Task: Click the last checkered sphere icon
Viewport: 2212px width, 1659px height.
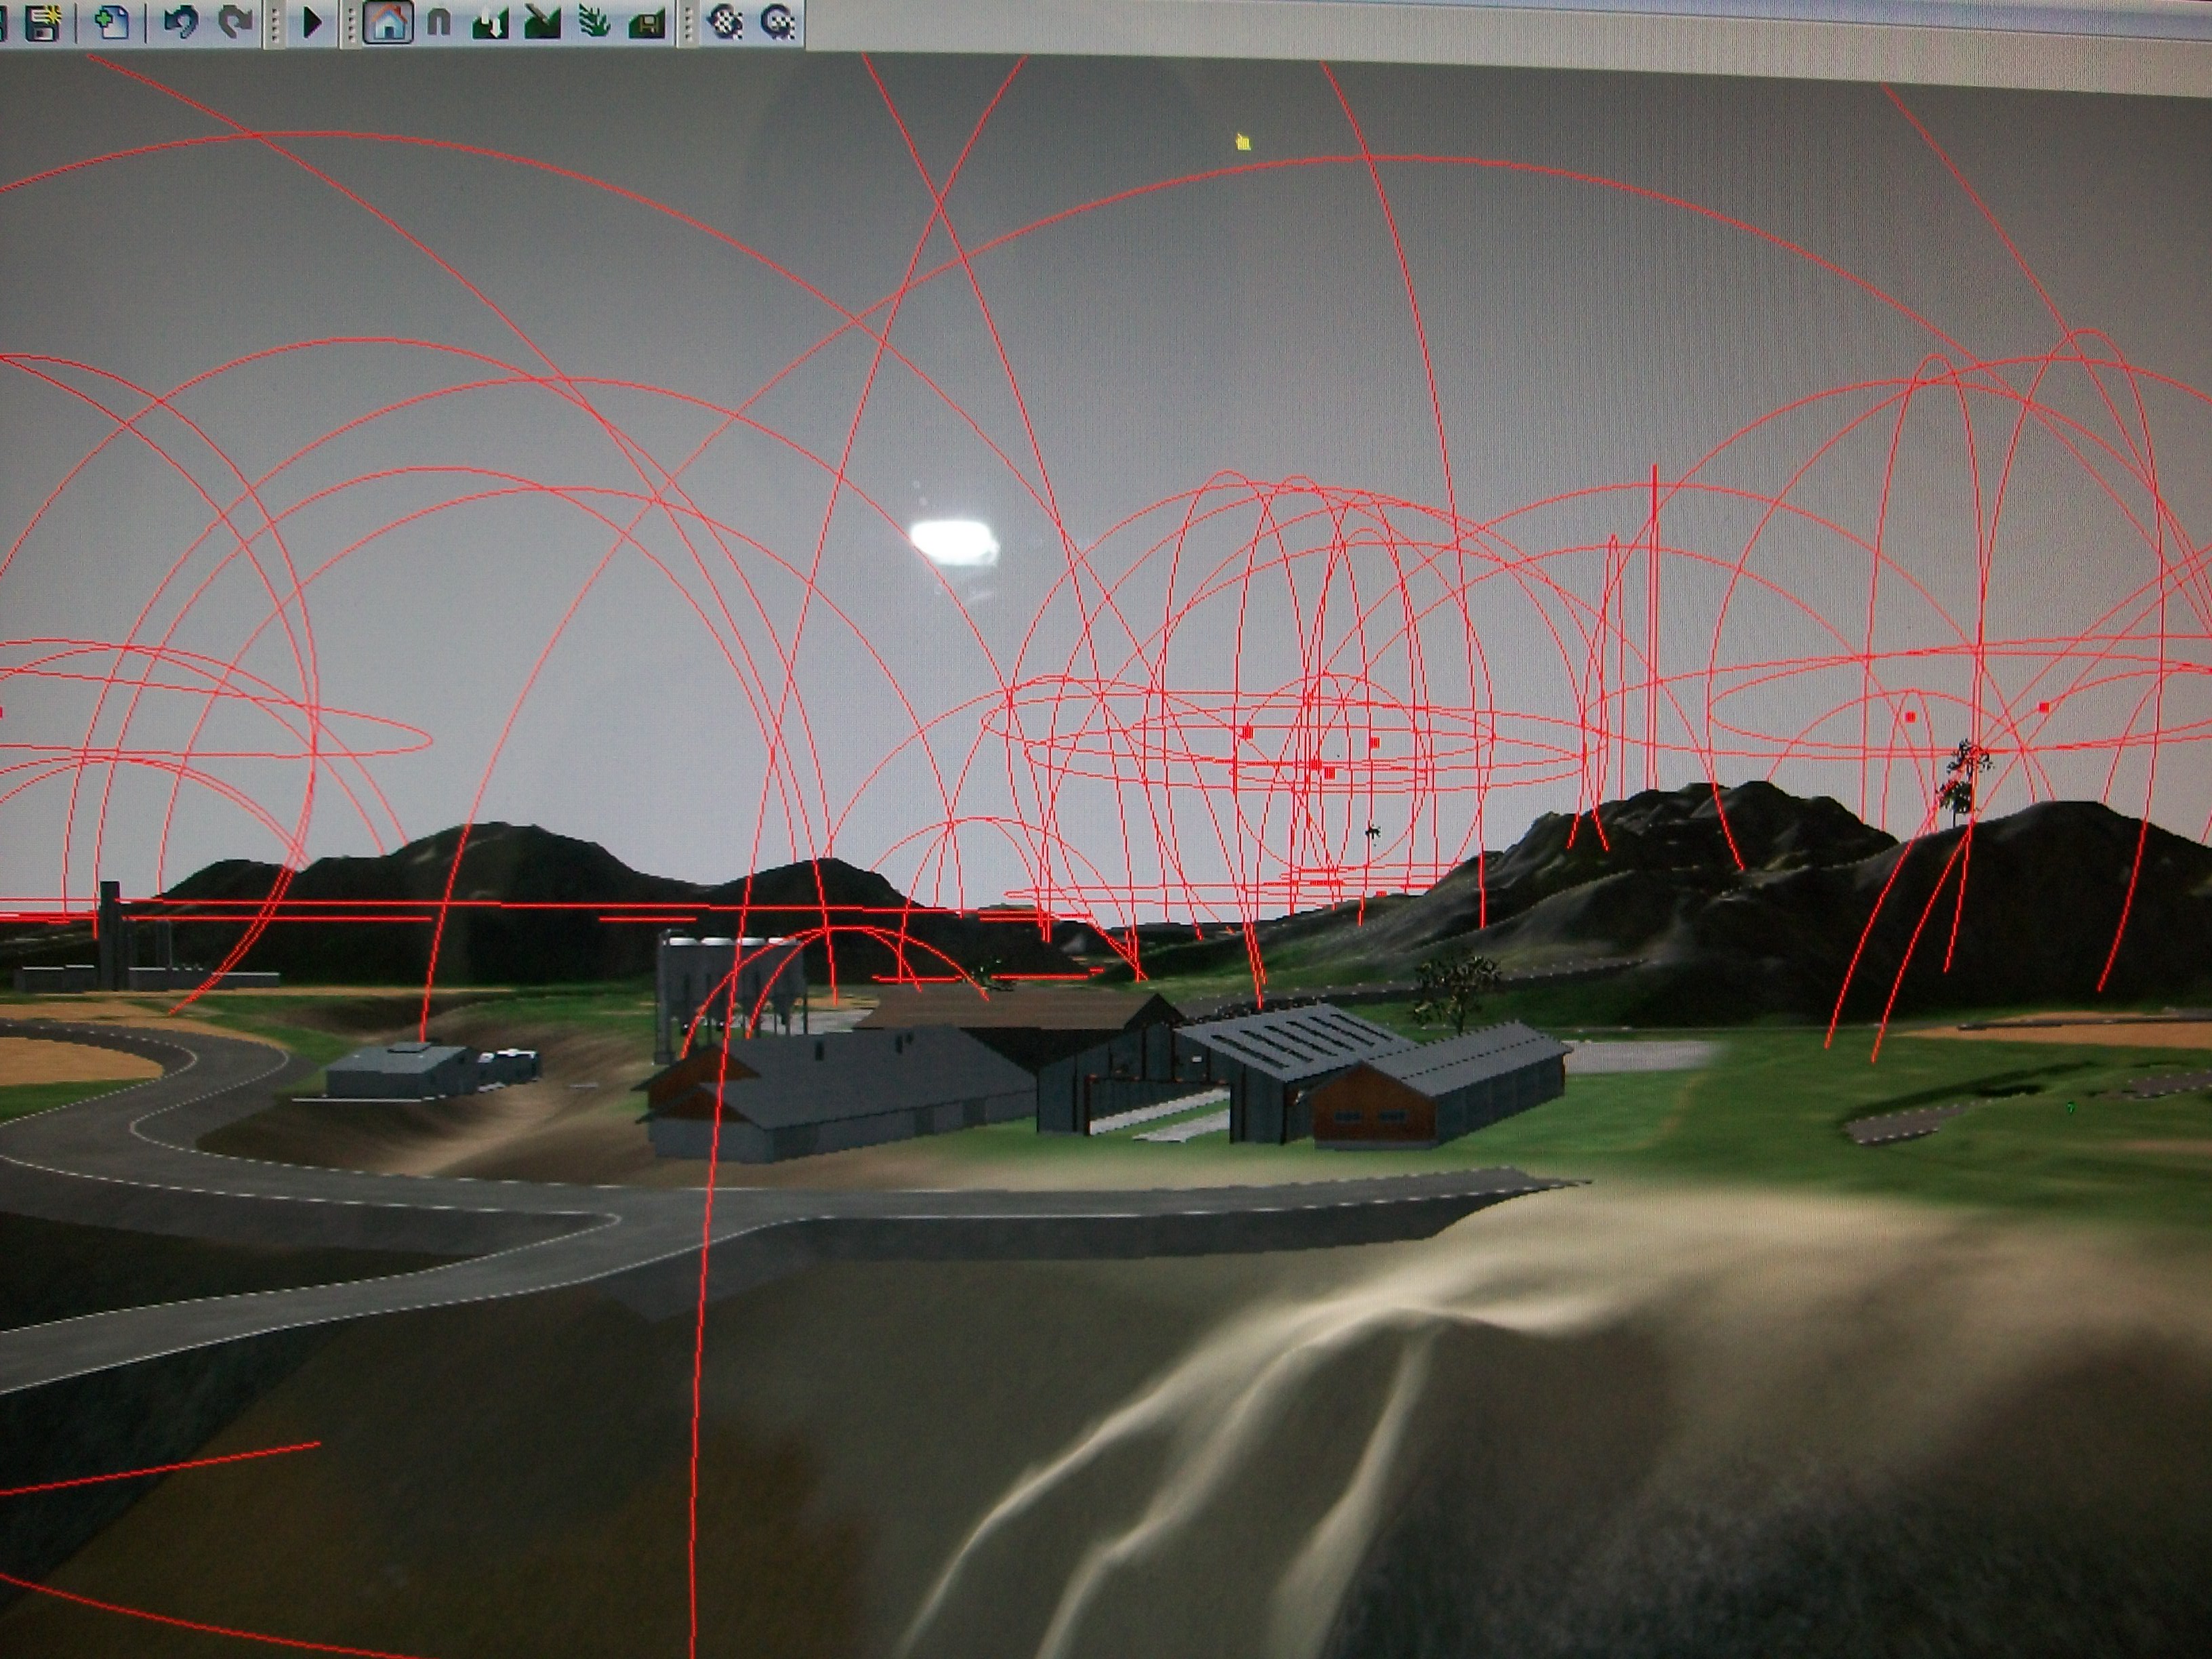Action: [x=778, y=22]
